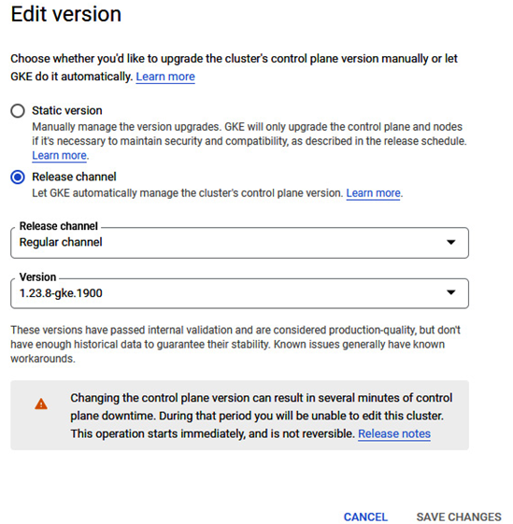Expand the Release channel dropdown arrow
The image size is (513, 524).
tap(451, 242)
